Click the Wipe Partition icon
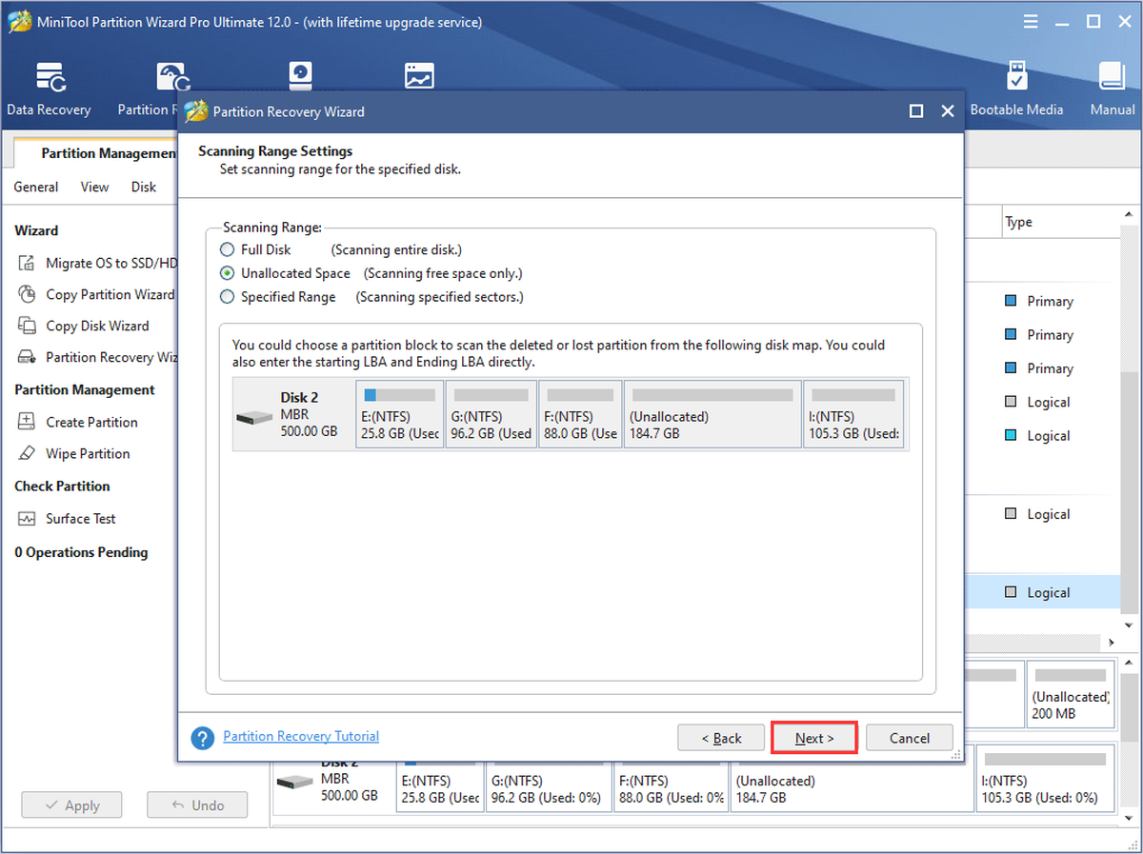Image resolution: width=1143 pixels, height=854 pixels. pos(27,453)
